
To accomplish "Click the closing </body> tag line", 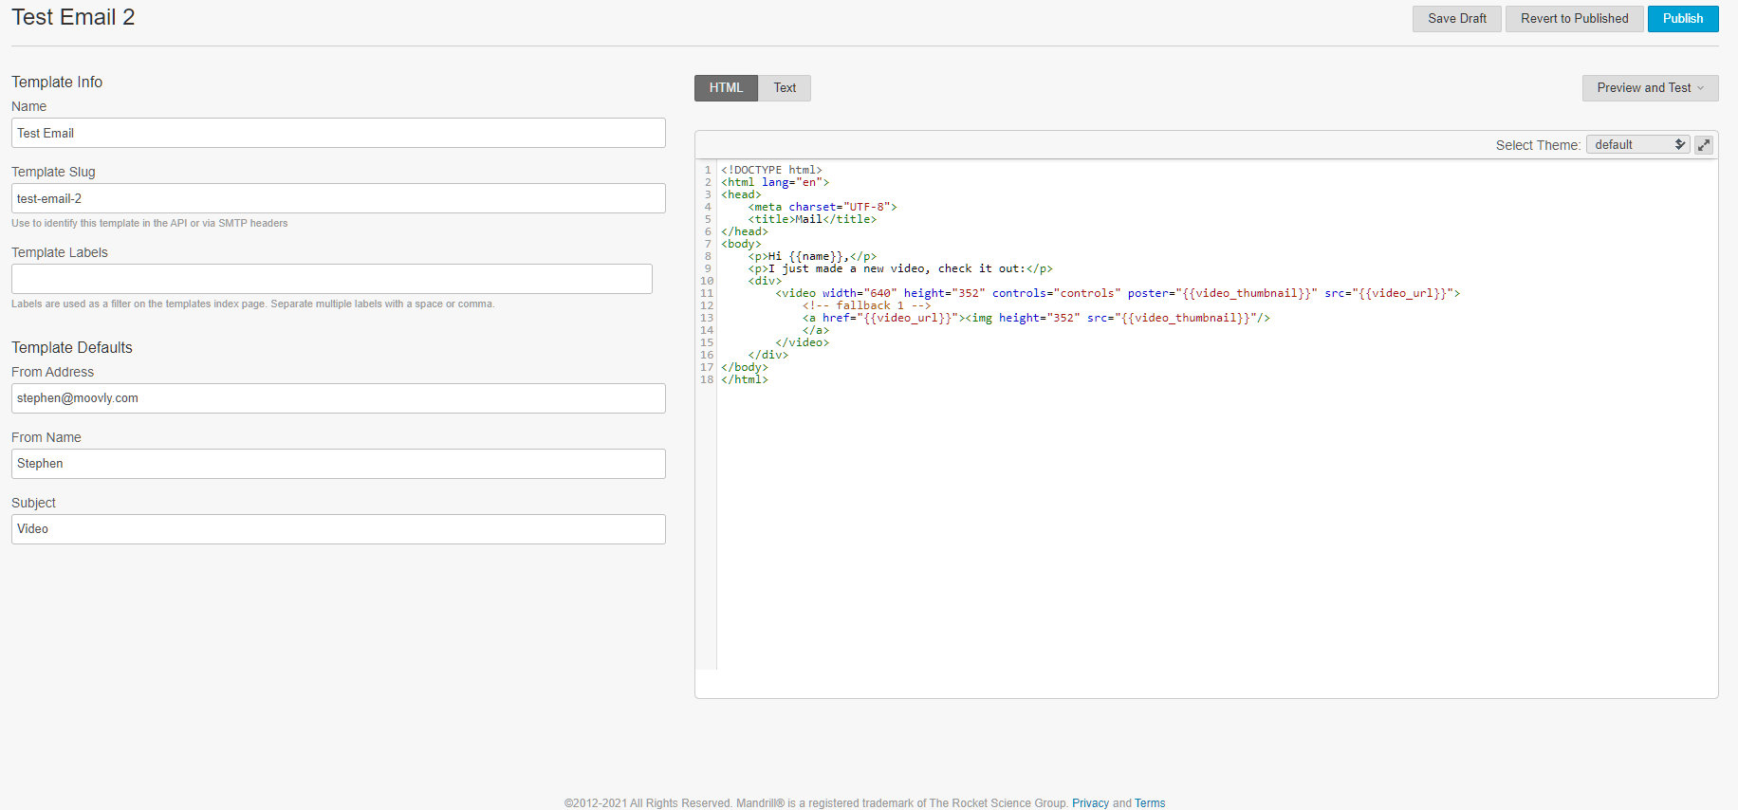I will [x=745, y=367].
